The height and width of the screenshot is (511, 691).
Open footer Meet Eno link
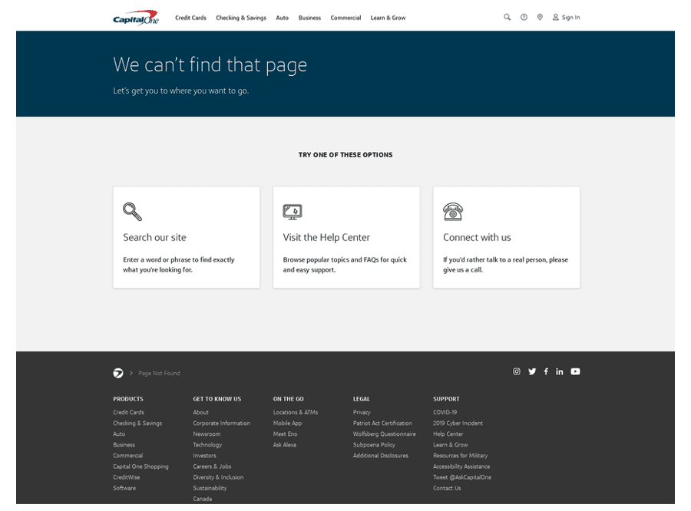(285, 434)
